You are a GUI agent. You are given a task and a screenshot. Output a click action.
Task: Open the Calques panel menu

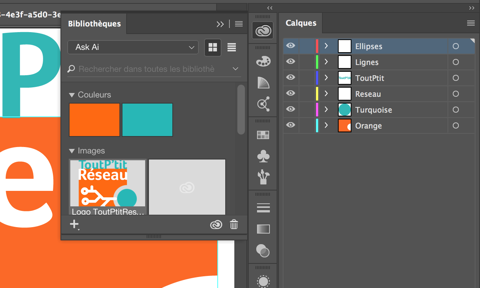(x=471, y=23)
